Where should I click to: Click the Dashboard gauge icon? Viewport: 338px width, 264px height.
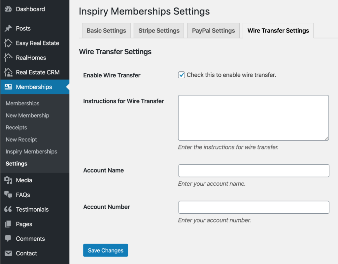(8, 9)
